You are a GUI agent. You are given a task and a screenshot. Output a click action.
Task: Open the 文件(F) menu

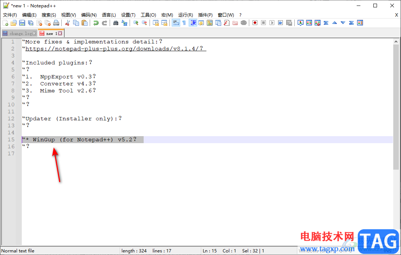pyautogui.click(x=10, y=15)
